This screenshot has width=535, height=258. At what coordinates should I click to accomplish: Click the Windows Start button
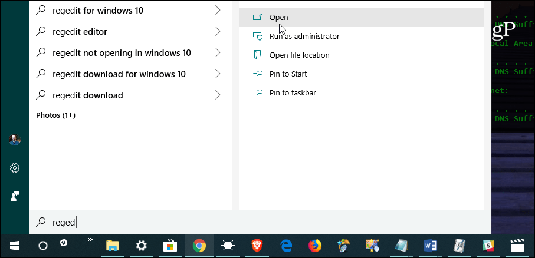tap(15, 246)
